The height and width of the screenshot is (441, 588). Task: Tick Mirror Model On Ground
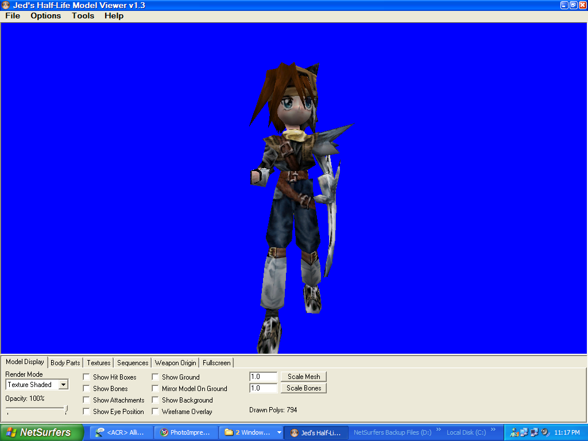155,389
